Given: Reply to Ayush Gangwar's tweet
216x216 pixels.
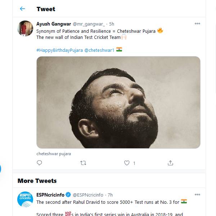Looking at the screenshot, I should (39, 163).
